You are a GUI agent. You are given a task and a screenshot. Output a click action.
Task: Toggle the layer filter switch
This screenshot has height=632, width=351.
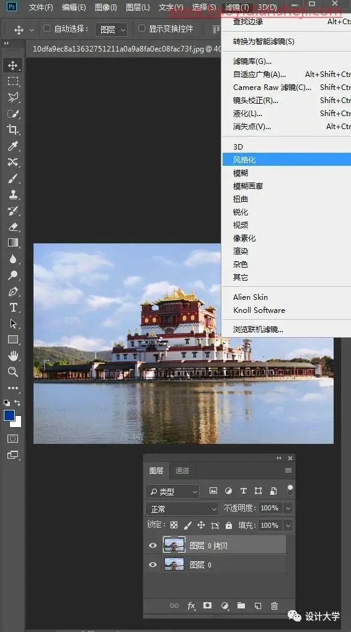290,490
